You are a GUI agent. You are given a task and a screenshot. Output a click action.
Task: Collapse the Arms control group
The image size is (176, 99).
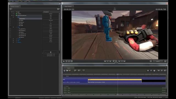(13, 27)
